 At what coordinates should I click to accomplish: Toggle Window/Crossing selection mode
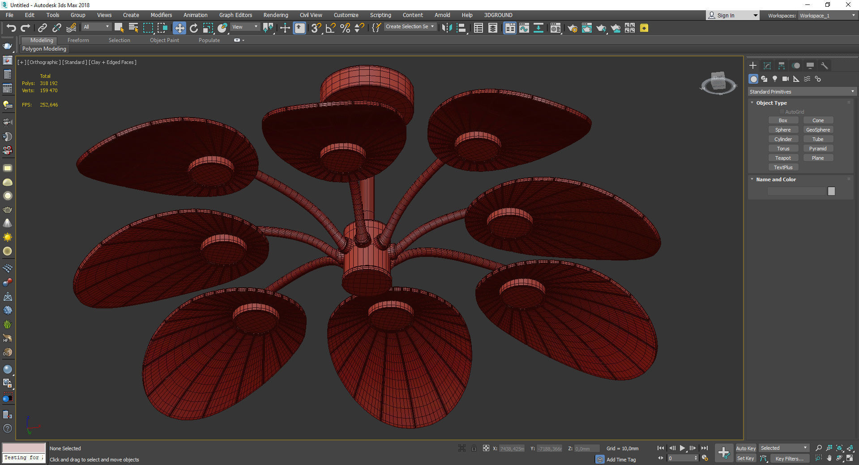162,28
